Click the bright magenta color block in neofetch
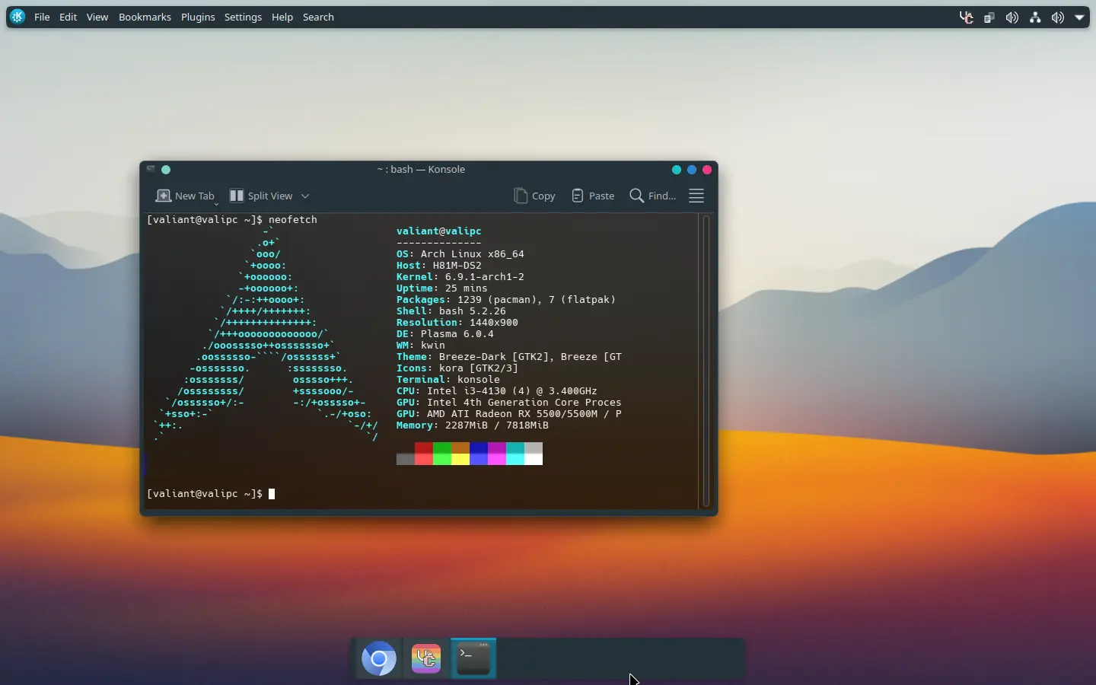The height and width of the screenshot is (685, 1096). tap(497, 459)
